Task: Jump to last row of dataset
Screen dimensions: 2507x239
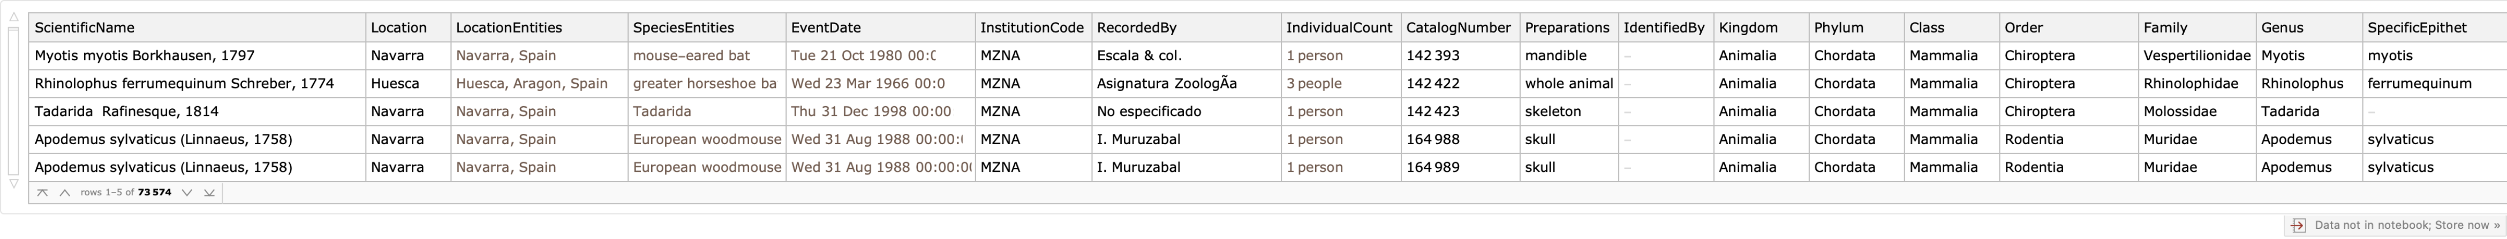Action: pos(209,193)
